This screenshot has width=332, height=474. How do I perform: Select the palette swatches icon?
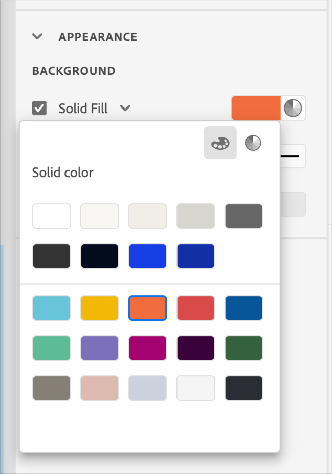(220, 143)
